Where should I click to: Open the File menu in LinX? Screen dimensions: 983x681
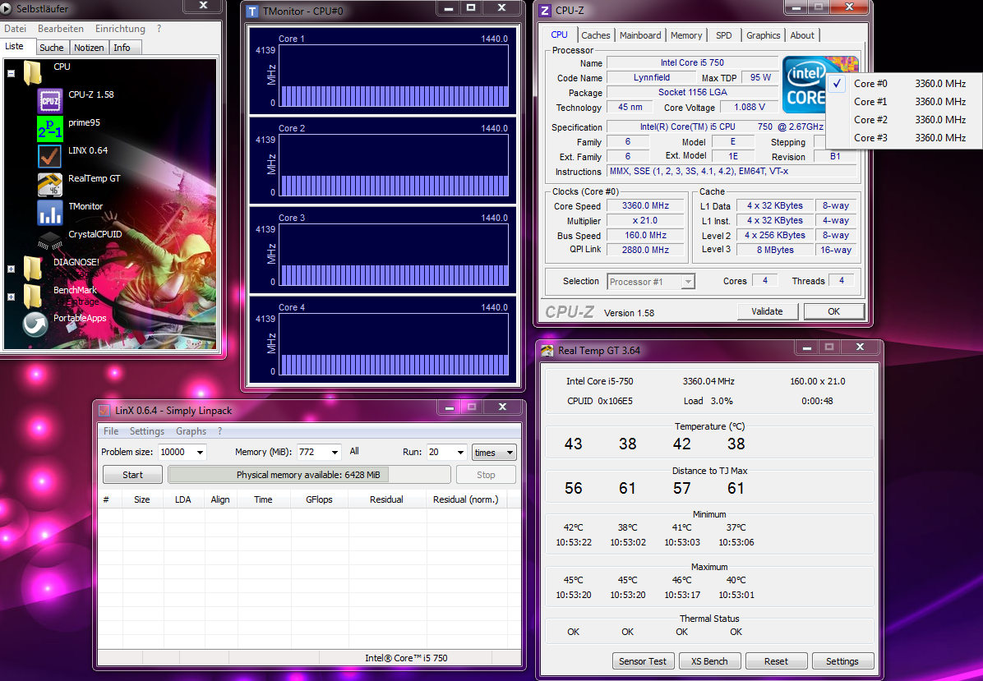pos(111,431)
